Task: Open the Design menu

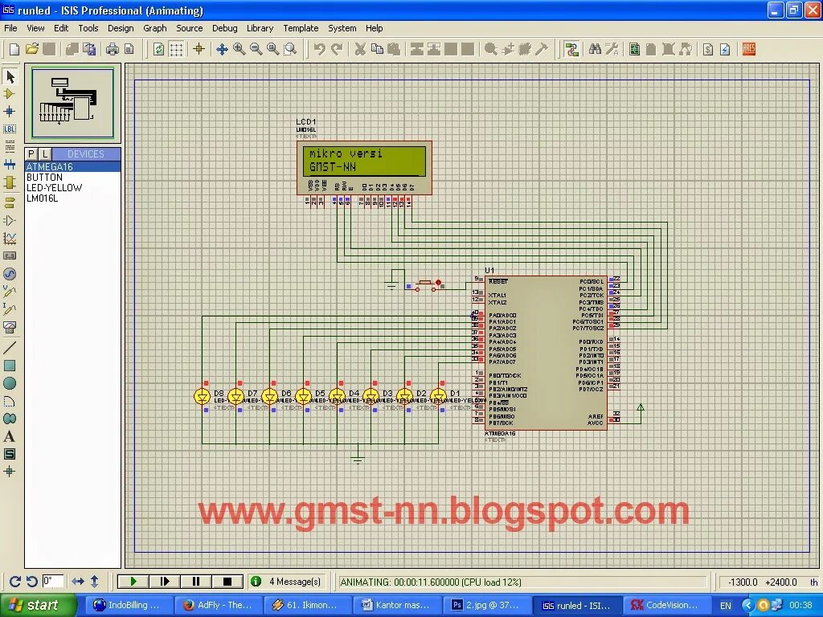Action: [x=121, y=28]
